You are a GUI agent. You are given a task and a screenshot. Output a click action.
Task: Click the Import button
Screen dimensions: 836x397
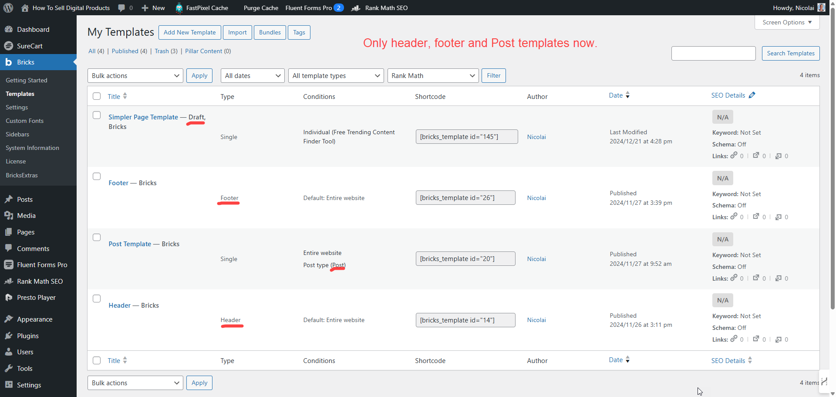(x=237, y=32)
